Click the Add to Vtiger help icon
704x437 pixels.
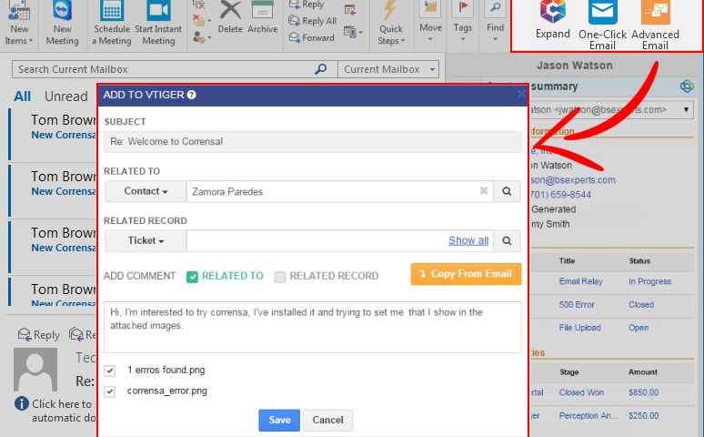coord(191,95)
